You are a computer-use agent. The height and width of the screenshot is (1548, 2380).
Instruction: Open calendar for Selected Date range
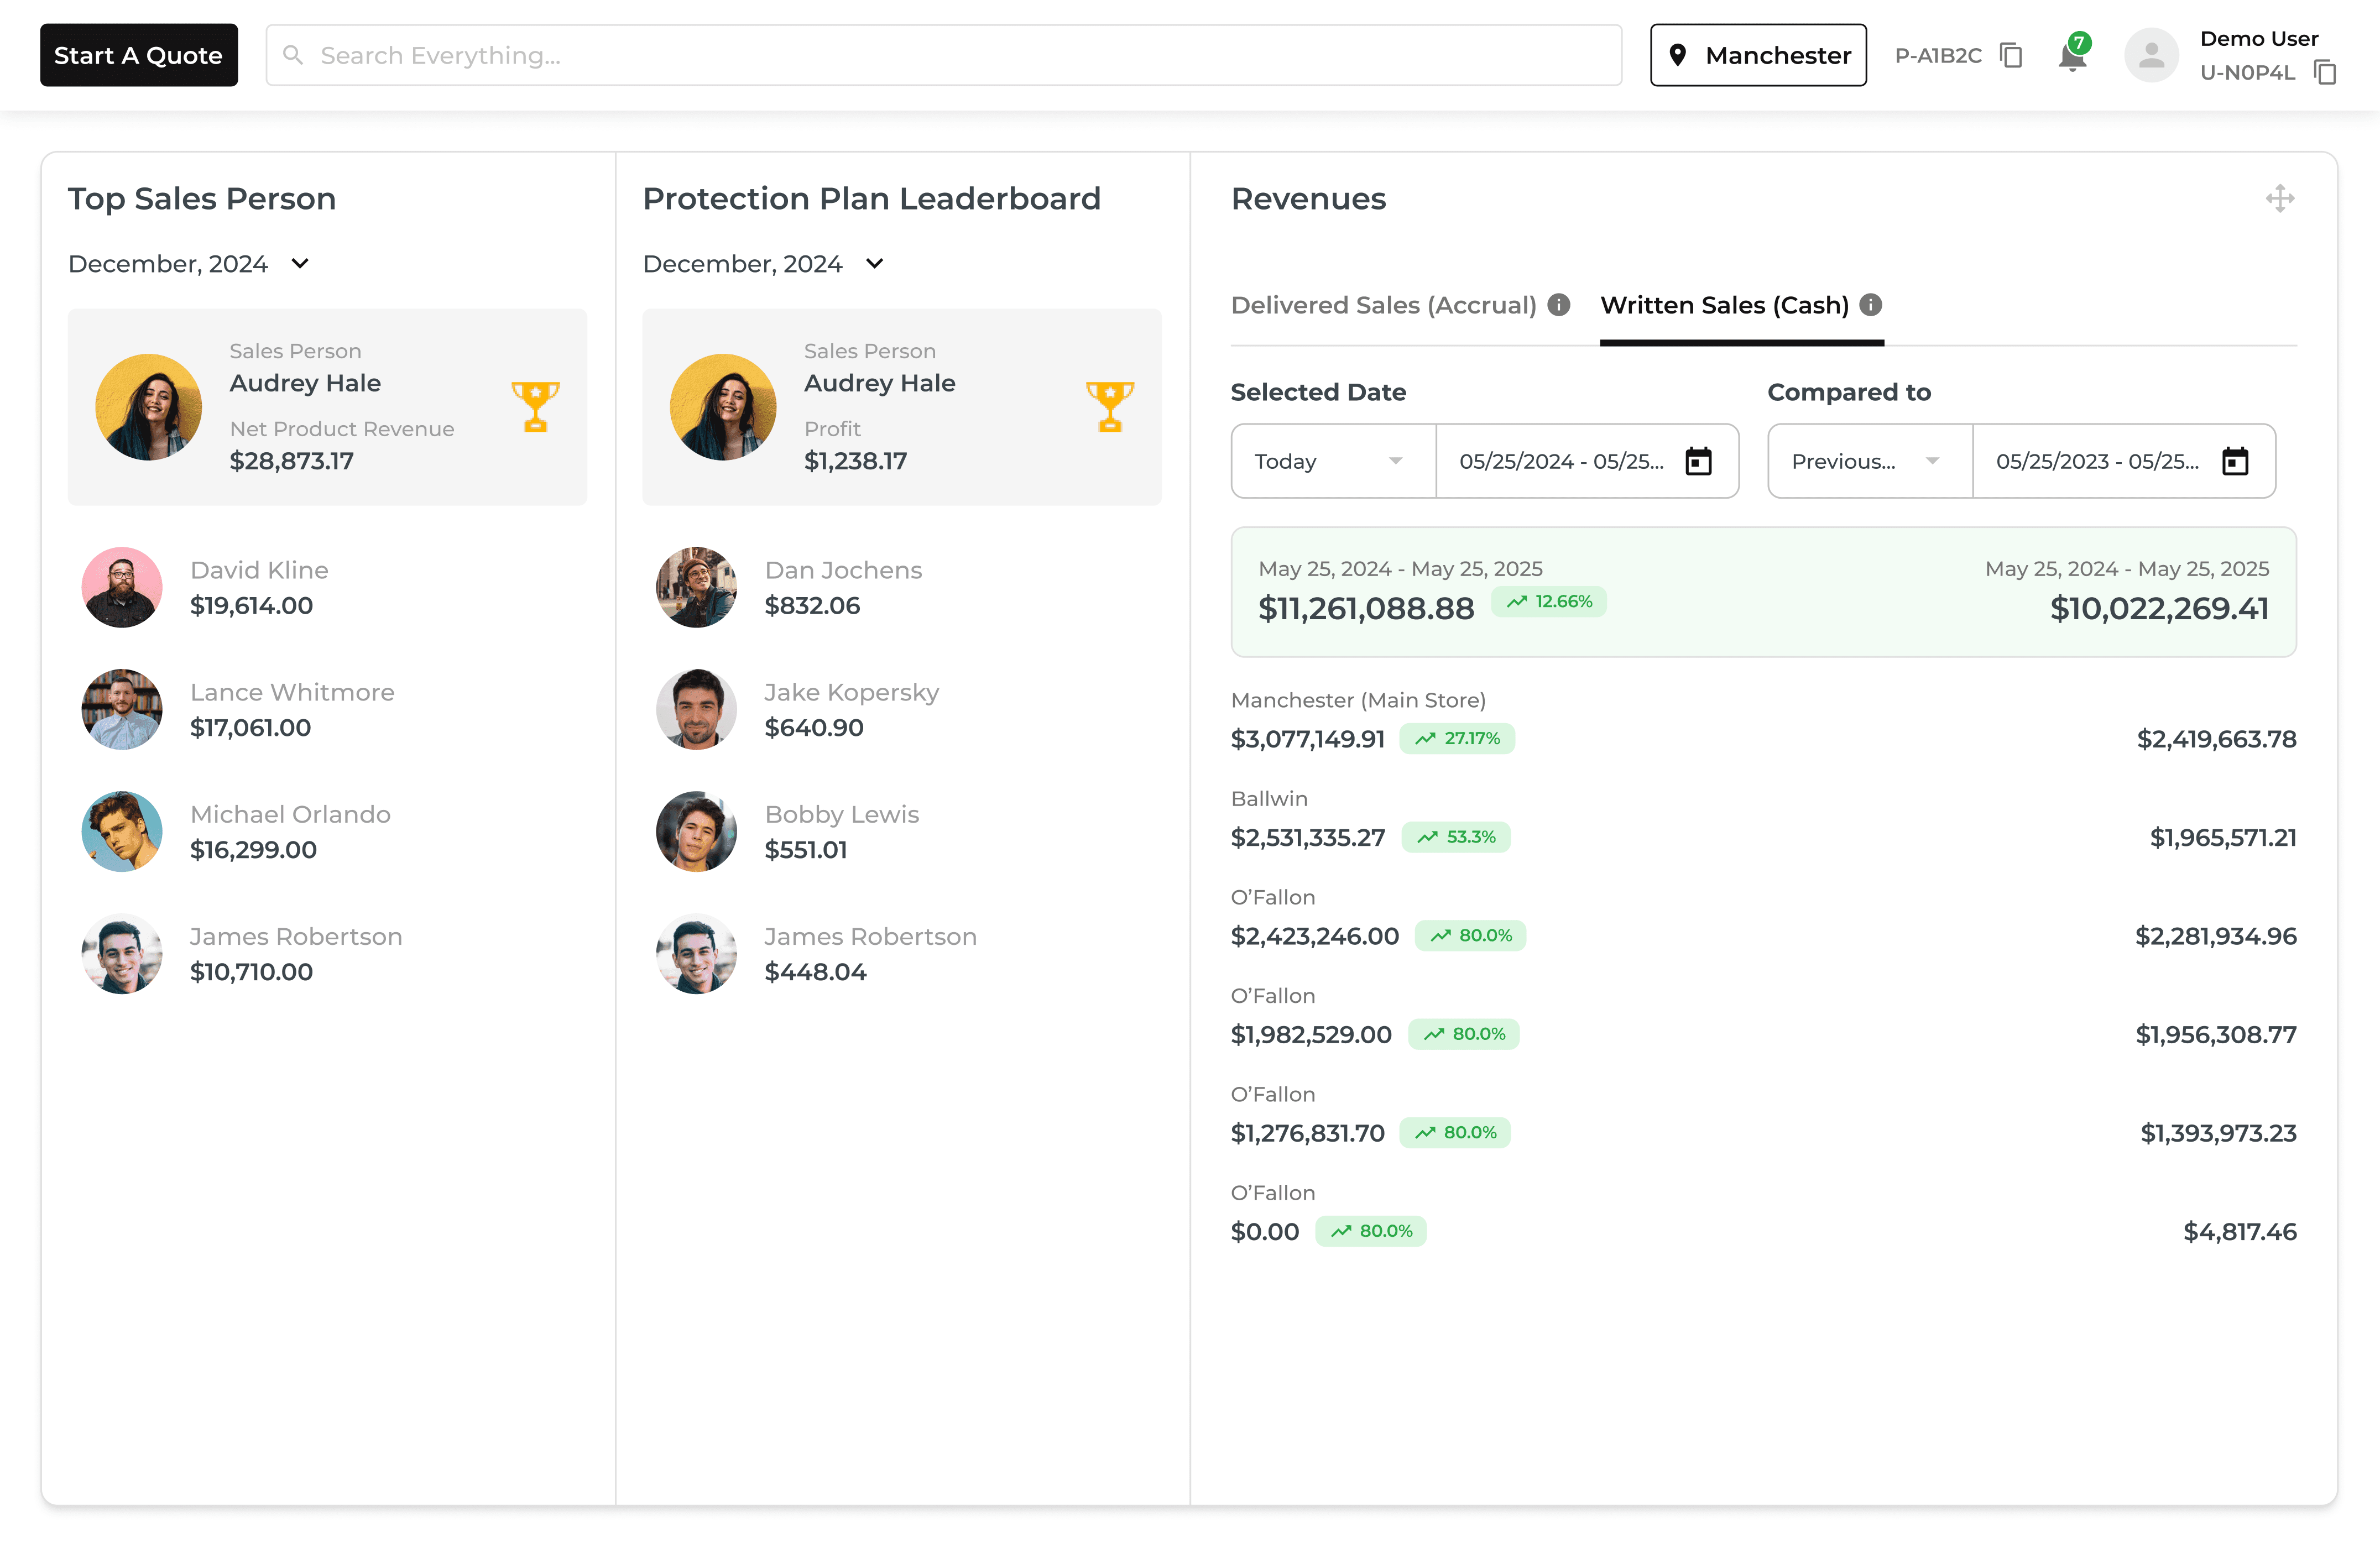click(x=1698, y=461)
